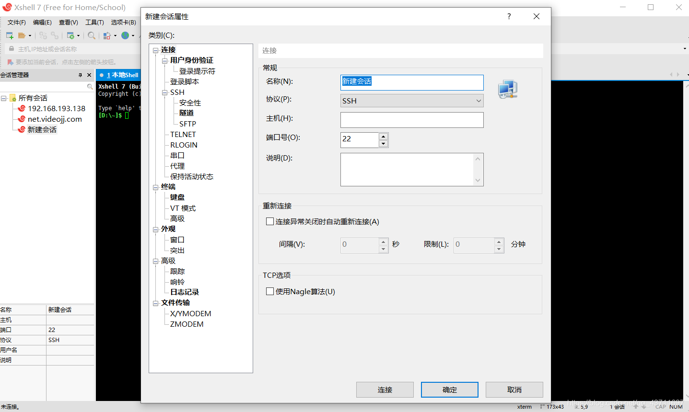This screenshot has width=689, height=412.
Task: Open the 协议(P) SSH protocol dropdown
Action: click(412, 101)
